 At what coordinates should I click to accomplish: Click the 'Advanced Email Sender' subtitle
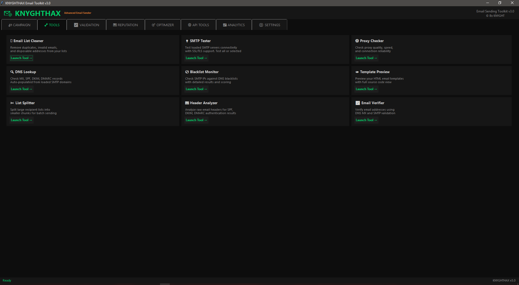(x=78, y=13)
